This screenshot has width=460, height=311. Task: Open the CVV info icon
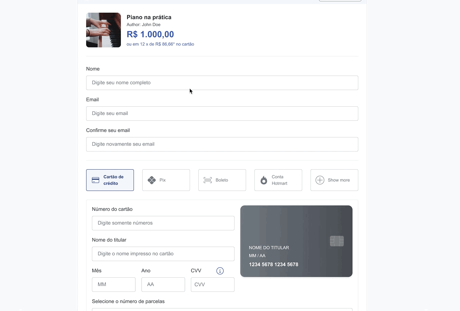pos(220,271)
